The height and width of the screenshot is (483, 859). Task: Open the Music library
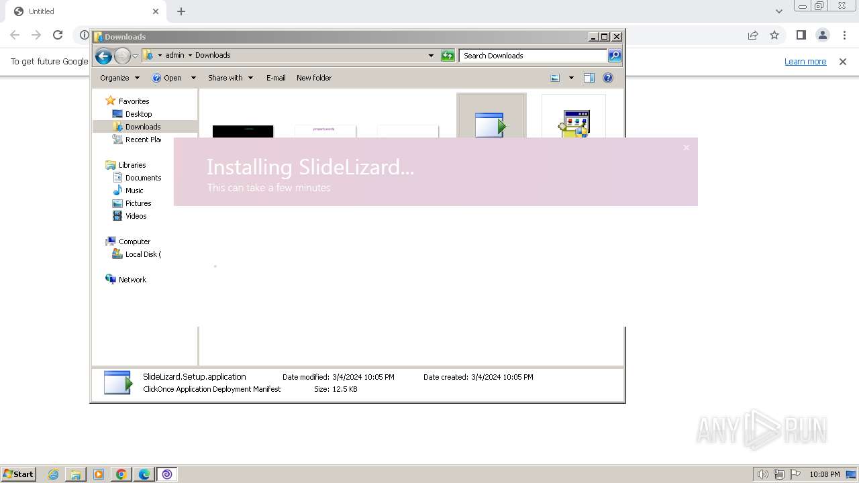128,191
